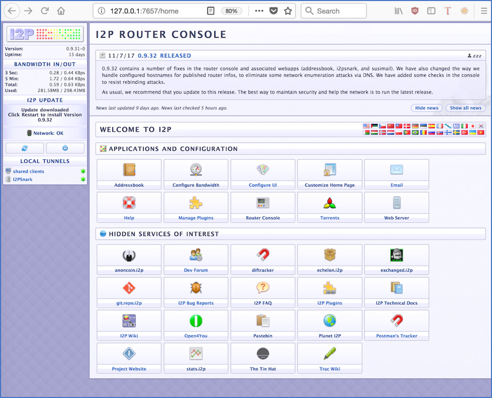Click browser forward button
Screen dimensions: 492x398
[28, 11]
